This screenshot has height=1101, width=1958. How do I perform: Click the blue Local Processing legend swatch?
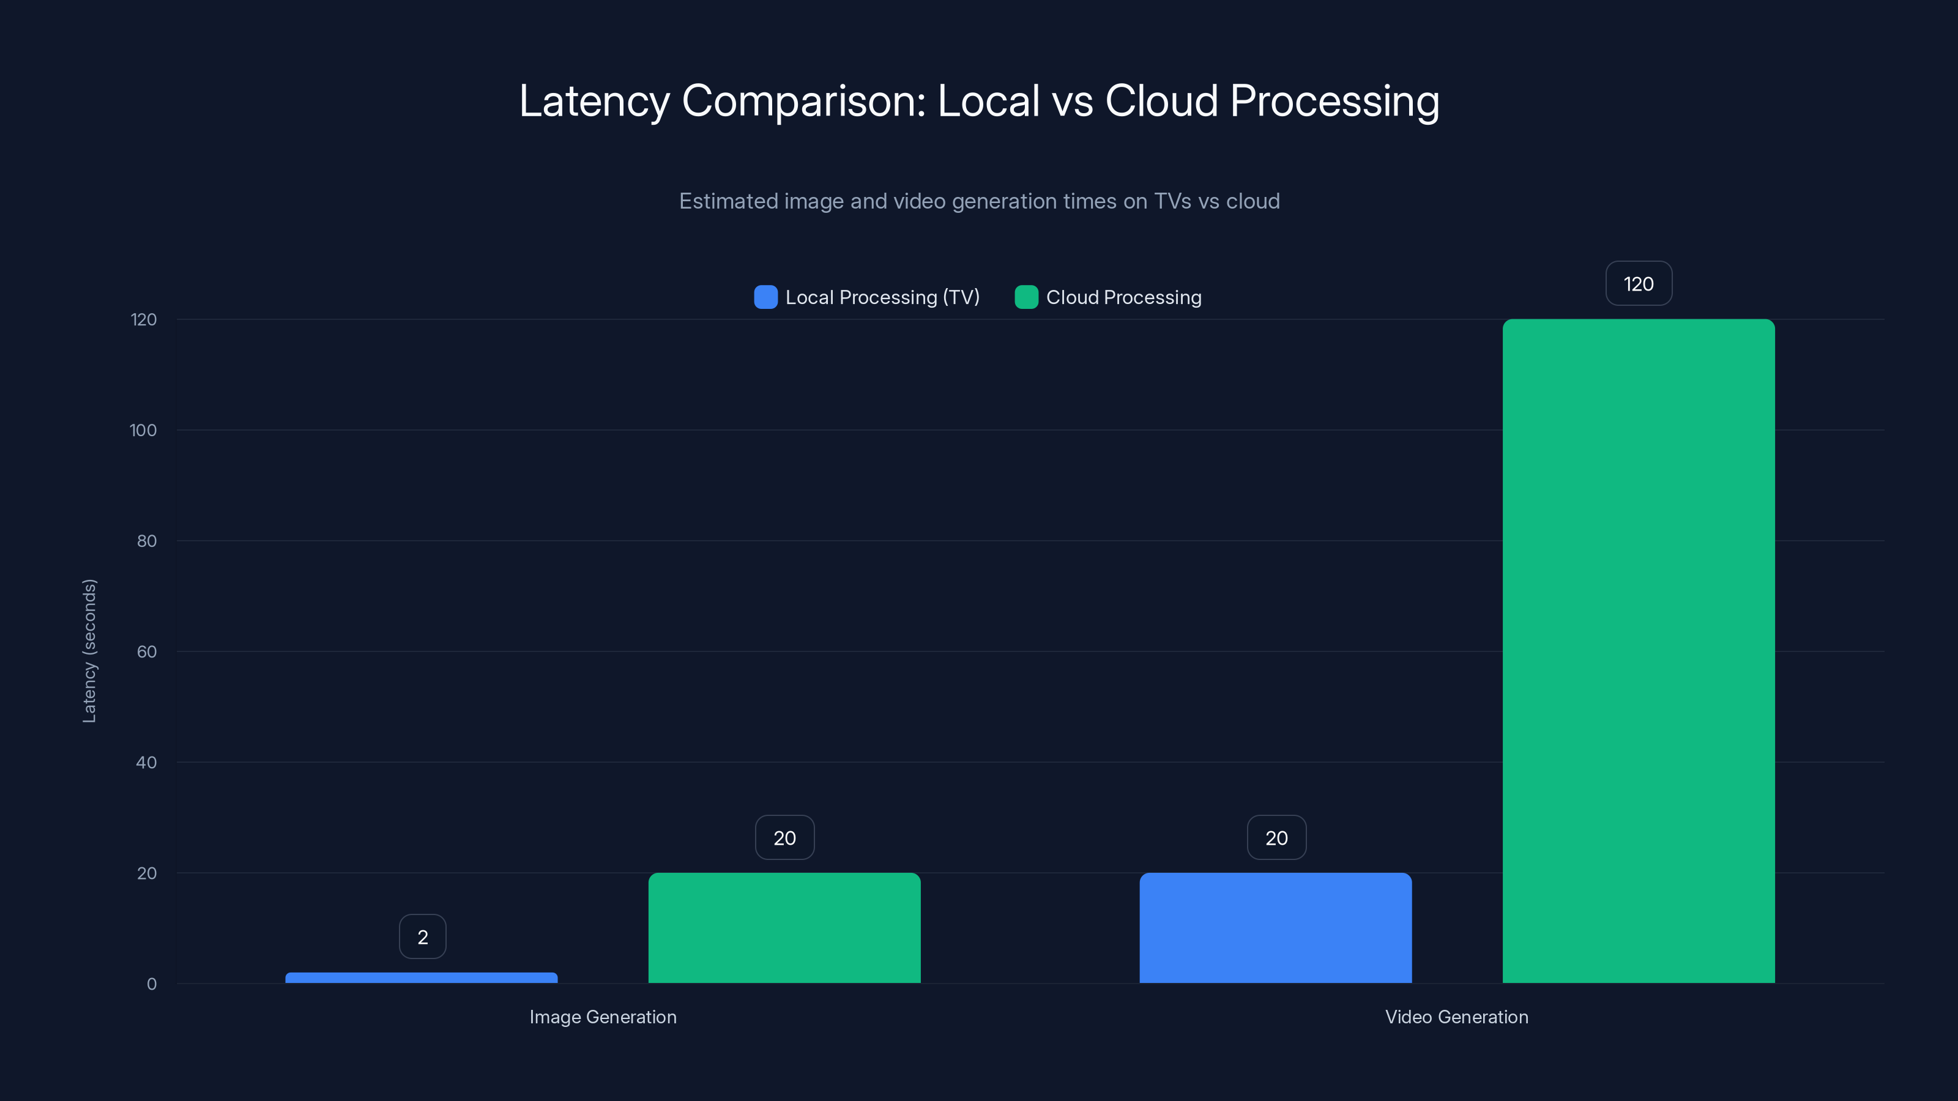(x=765, y=297)
